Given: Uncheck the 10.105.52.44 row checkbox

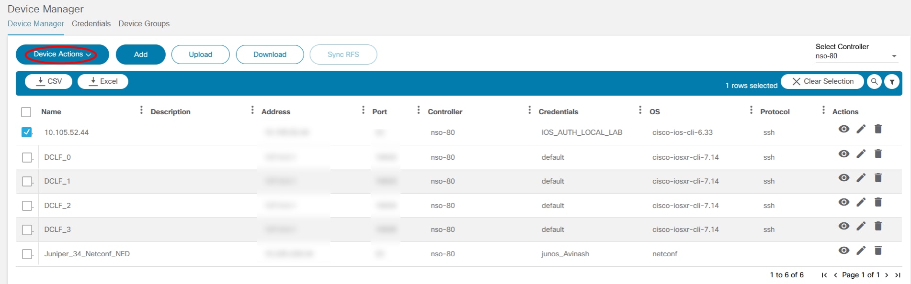Looking at the screenshot, I should [x=27, y=132].
